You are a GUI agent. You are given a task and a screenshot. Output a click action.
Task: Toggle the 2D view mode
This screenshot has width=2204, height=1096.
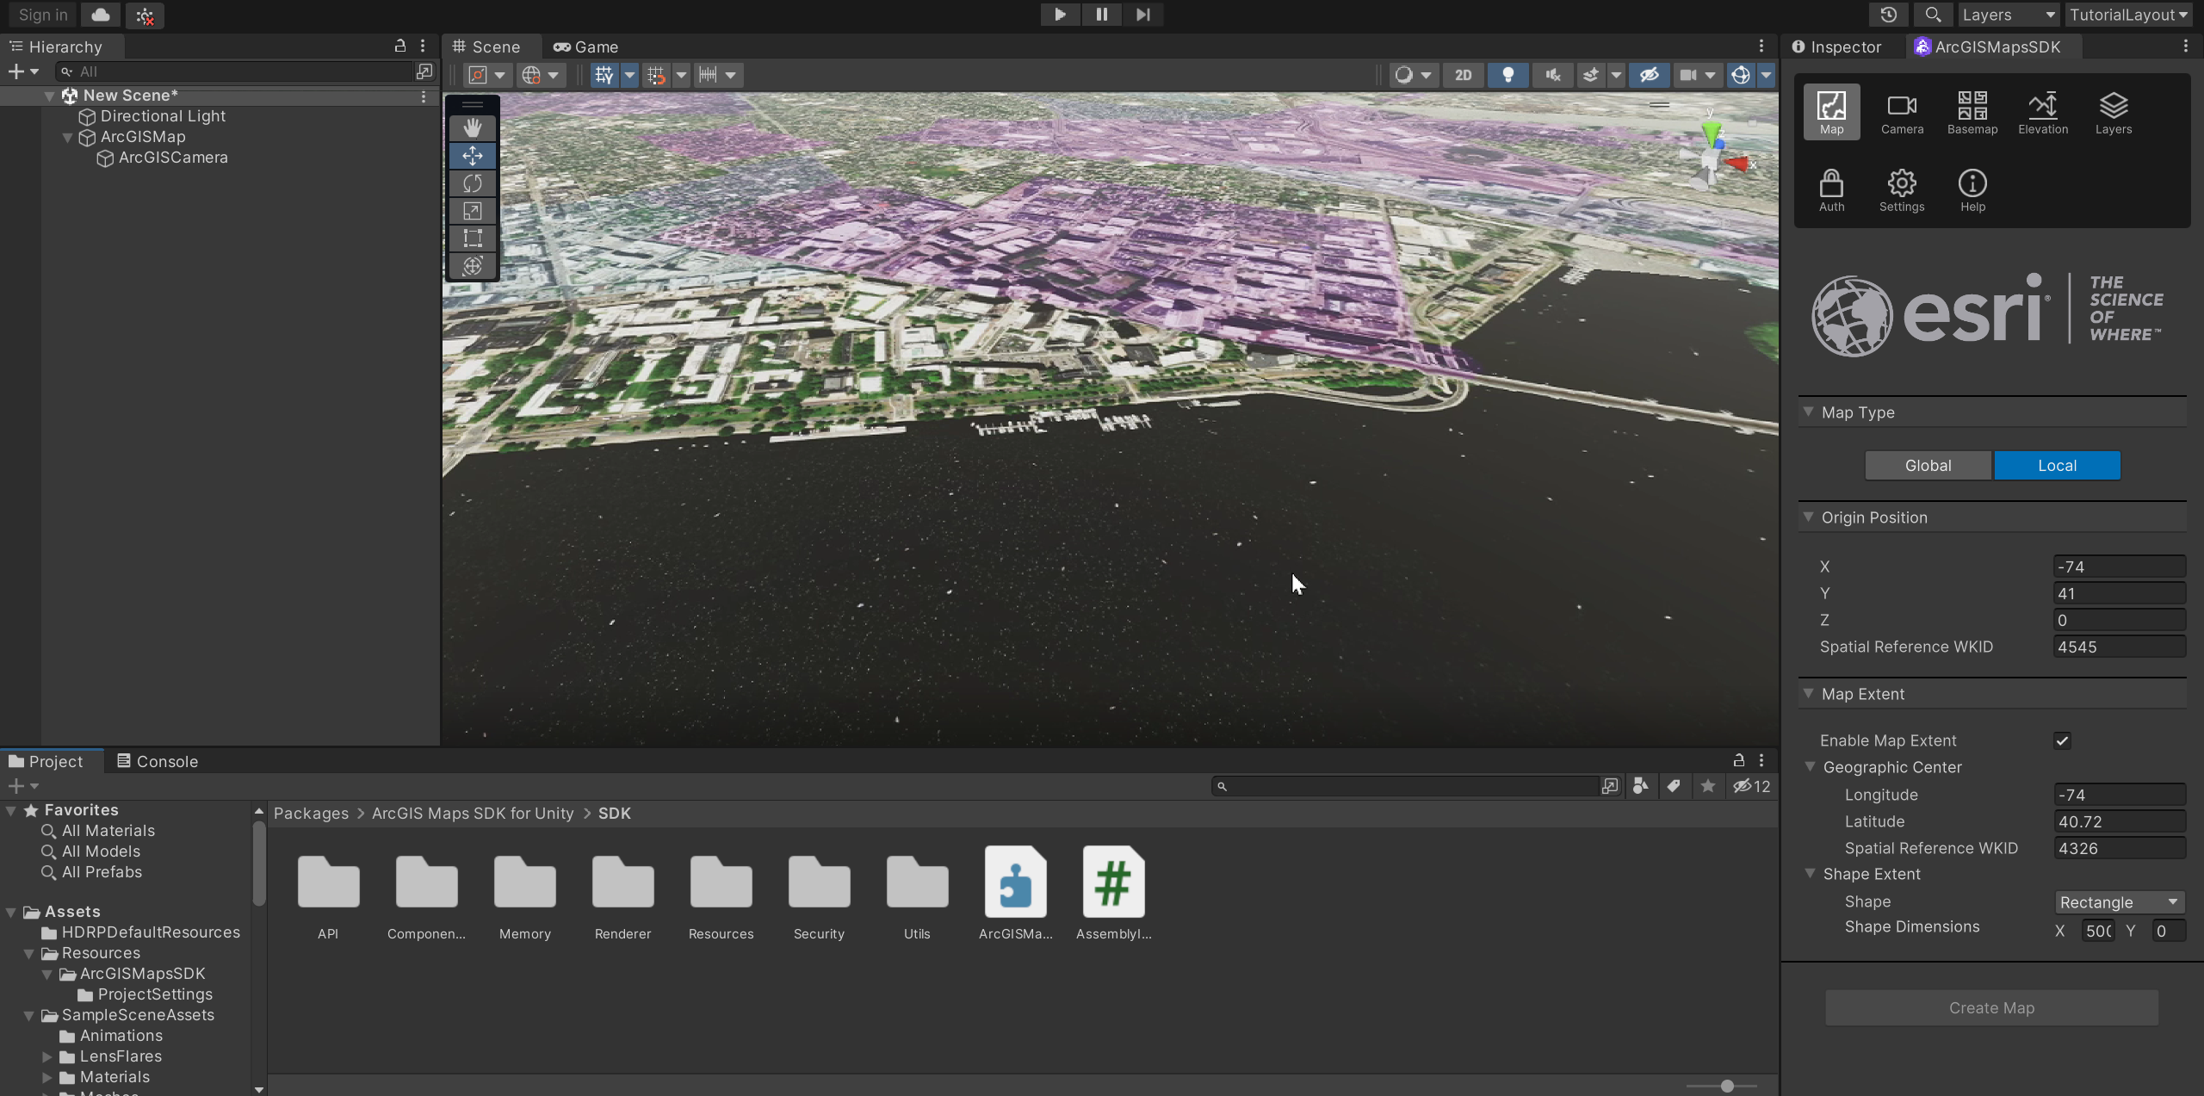tap(1463, 75)
